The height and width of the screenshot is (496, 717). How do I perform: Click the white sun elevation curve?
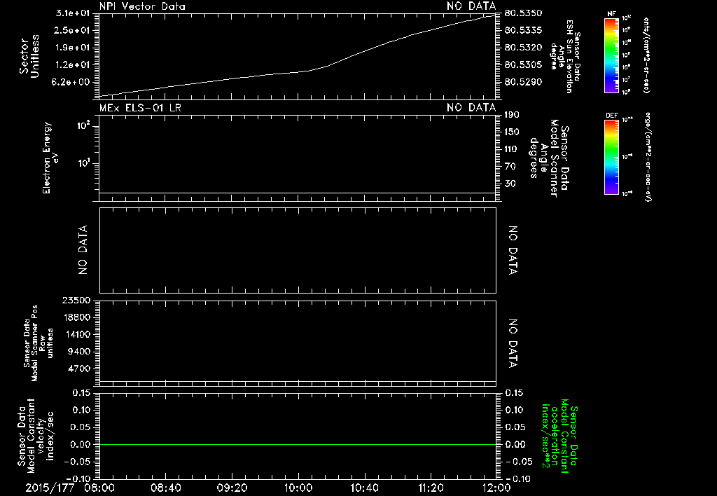pyautogui.click(x=298, y=72)
